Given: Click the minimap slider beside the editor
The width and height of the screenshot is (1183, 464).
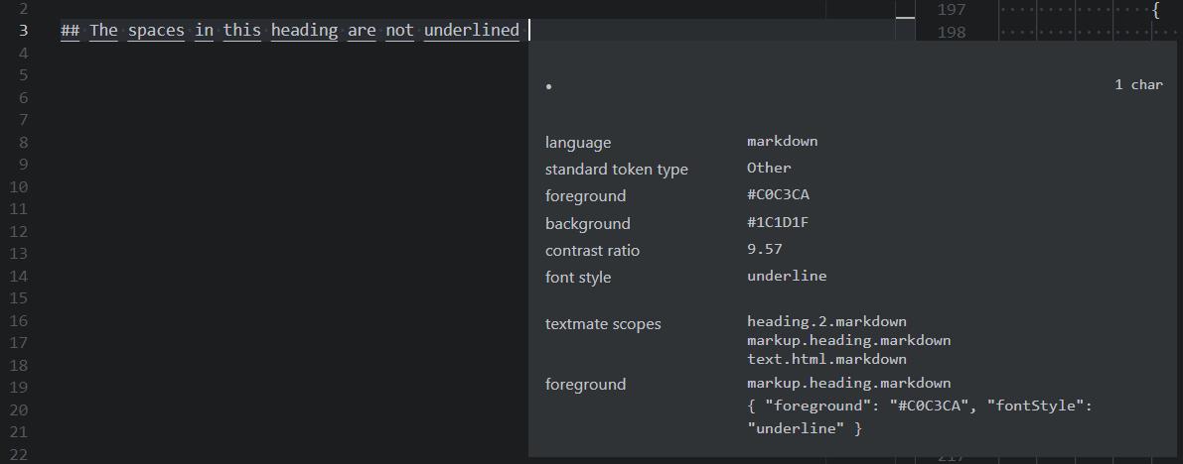Looking at the screenshot, I should (x=905, y=17).
